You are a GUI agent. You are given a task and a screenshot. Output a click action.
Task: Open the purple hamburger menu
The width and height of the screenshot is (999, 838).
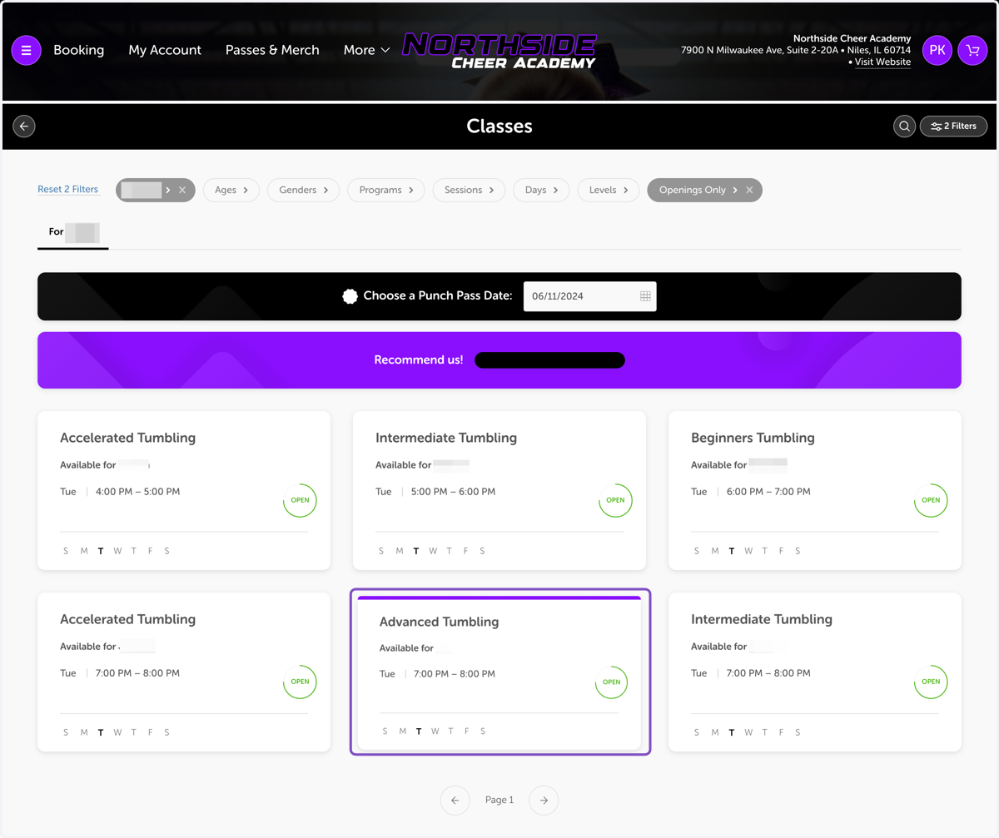click(x=26, y=51)
